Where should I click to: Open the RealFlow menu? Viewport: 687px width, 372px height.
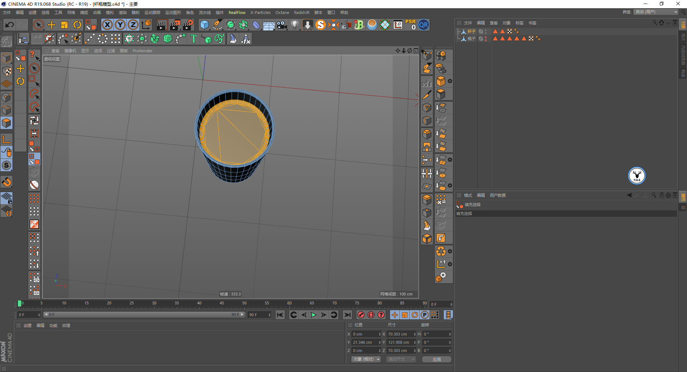(x=237, y=13)
